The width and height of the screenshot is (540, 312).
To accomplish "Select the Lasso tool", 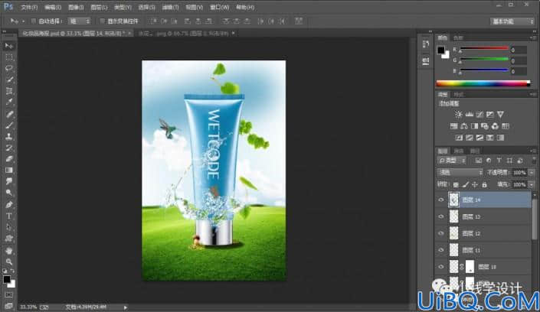I will (x=9, y=68).
